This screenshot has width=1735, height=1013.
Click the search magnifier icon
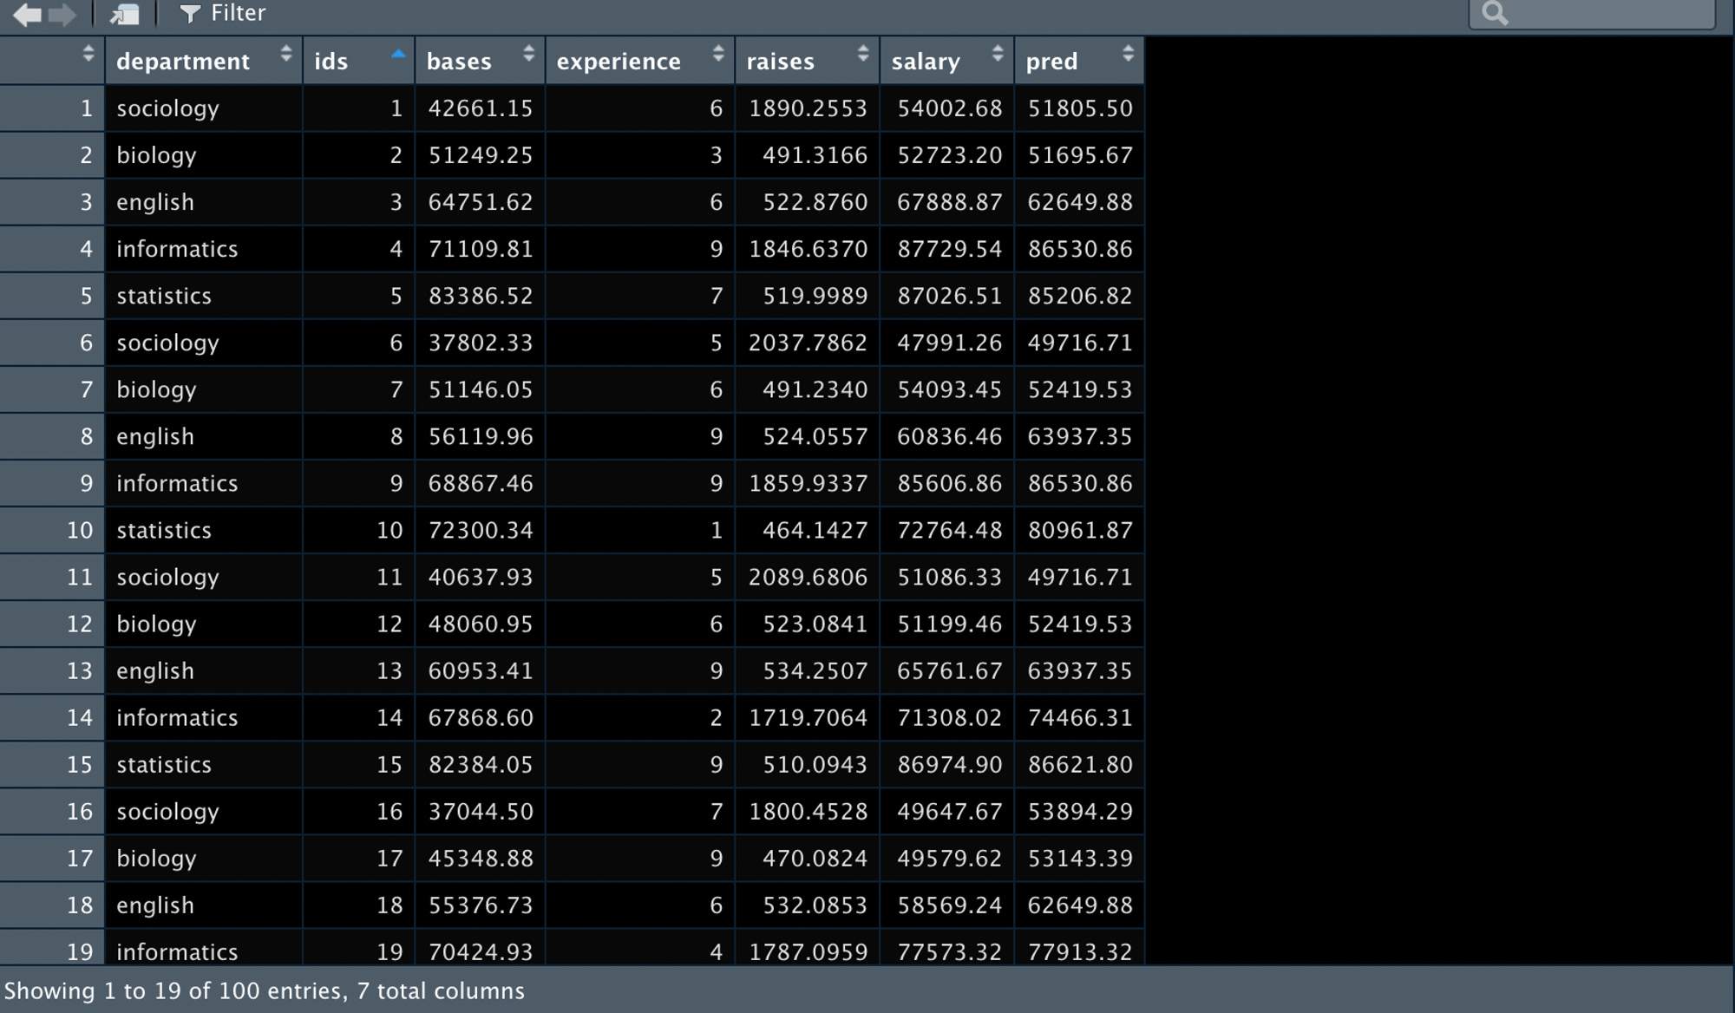[1495, 13]
